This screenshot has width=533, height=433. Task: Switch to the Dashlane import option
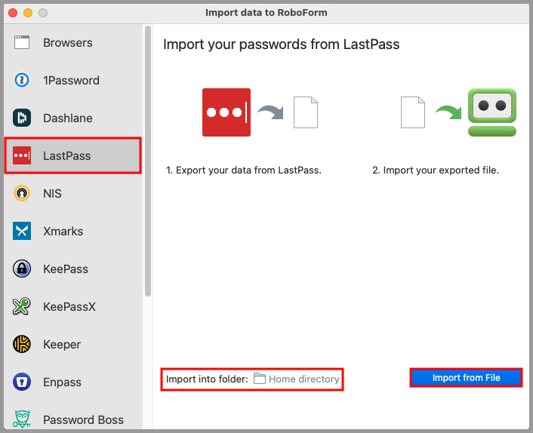coord(67,118)
